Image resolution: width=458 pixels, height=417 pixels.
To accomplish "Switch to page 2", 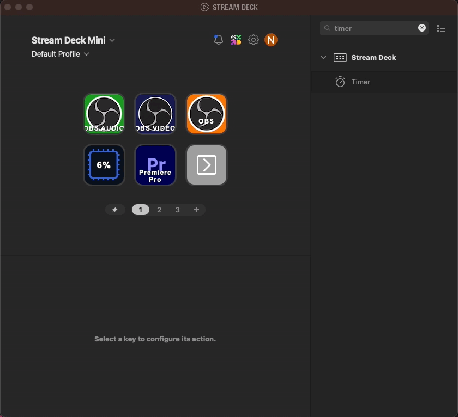I will [159, 210].
